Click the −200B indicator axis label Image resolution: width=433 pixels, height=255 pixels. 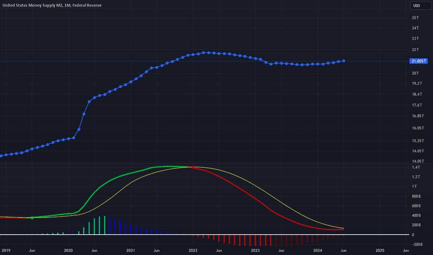tap(417, 244)
